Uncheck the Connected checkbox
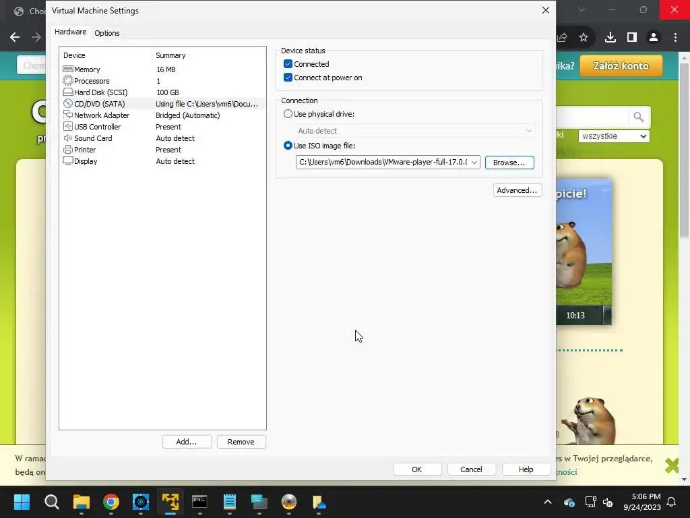This screenshot has height=518, width=690. (288, 64)
